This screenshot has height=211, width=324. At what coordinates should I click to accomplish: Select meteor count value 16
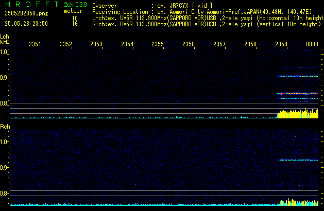coord(75,24)
